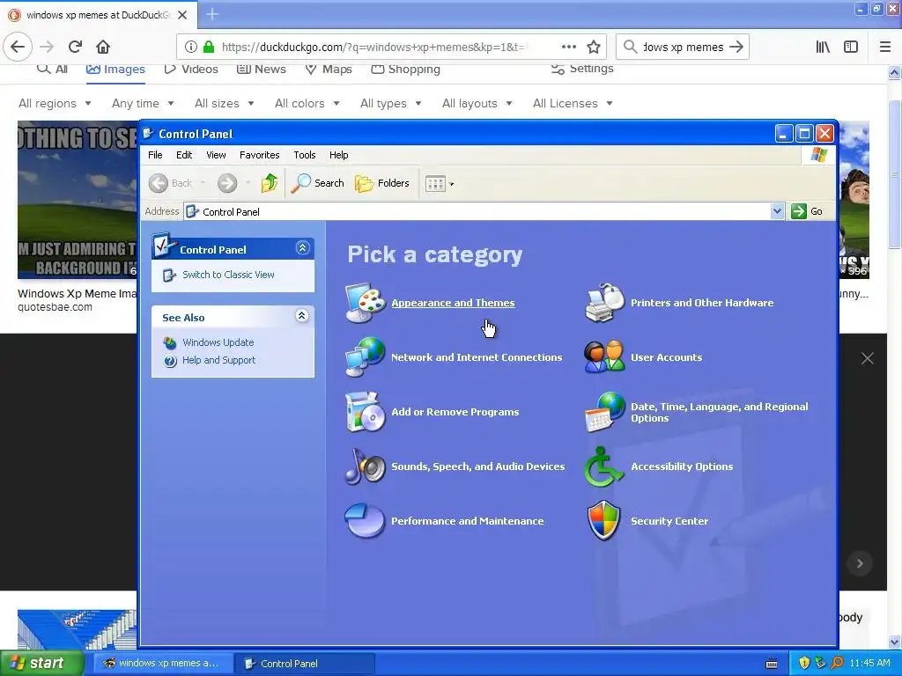This screenshot has width=902, height=676.
Task: Open the Sounds, Speech, and Audio icon
Action: coord(365,467)
